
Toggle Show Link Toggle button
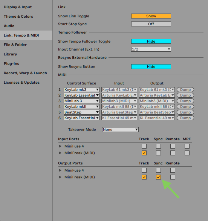click(x=151, y=16)
